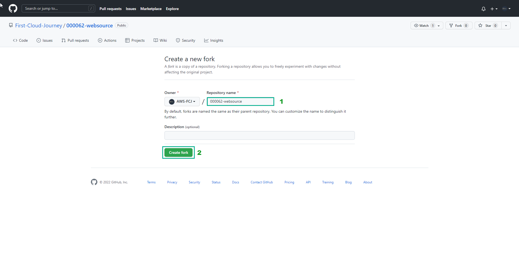The image size is (519, 260).
Task: Open the user avatar menu
Action: pyautogui.click(x=506, y=9)
